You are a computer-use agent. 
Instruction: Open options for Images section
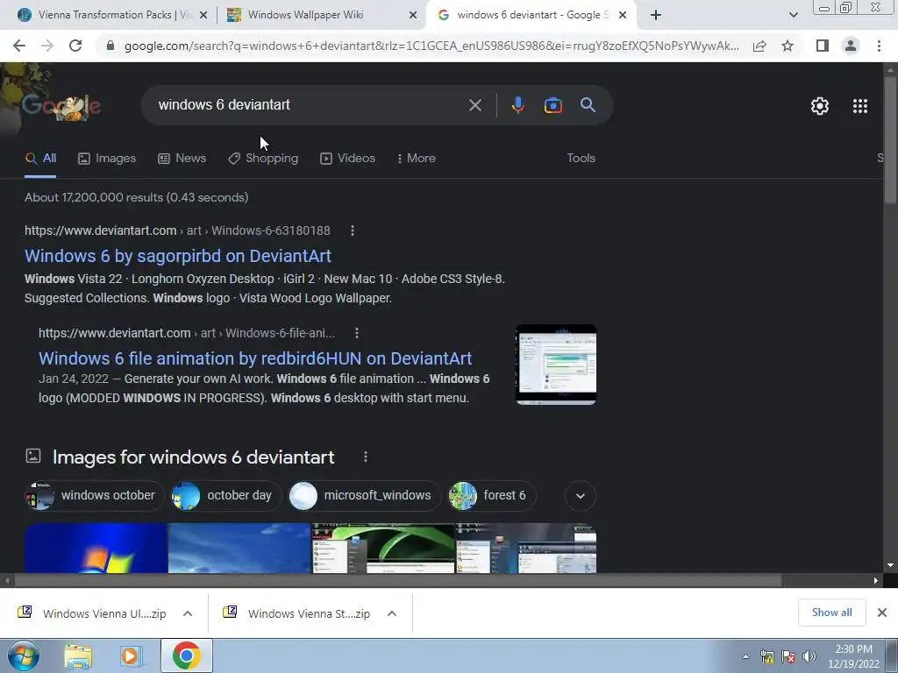(366, 457)
